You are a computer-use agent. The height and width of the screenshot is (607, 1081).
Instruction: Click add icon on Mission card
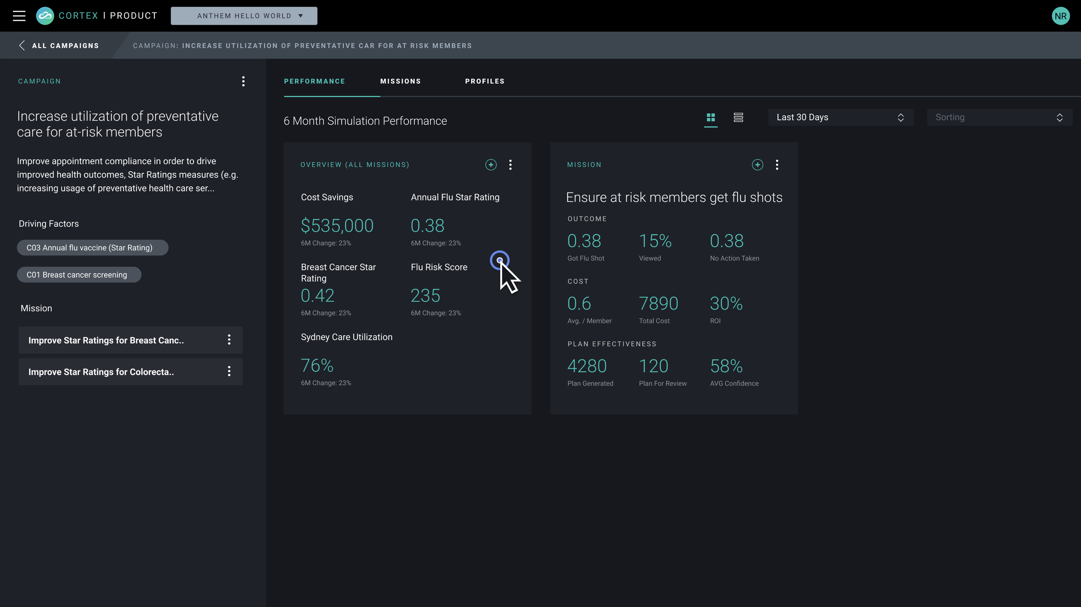coord(757,165)
